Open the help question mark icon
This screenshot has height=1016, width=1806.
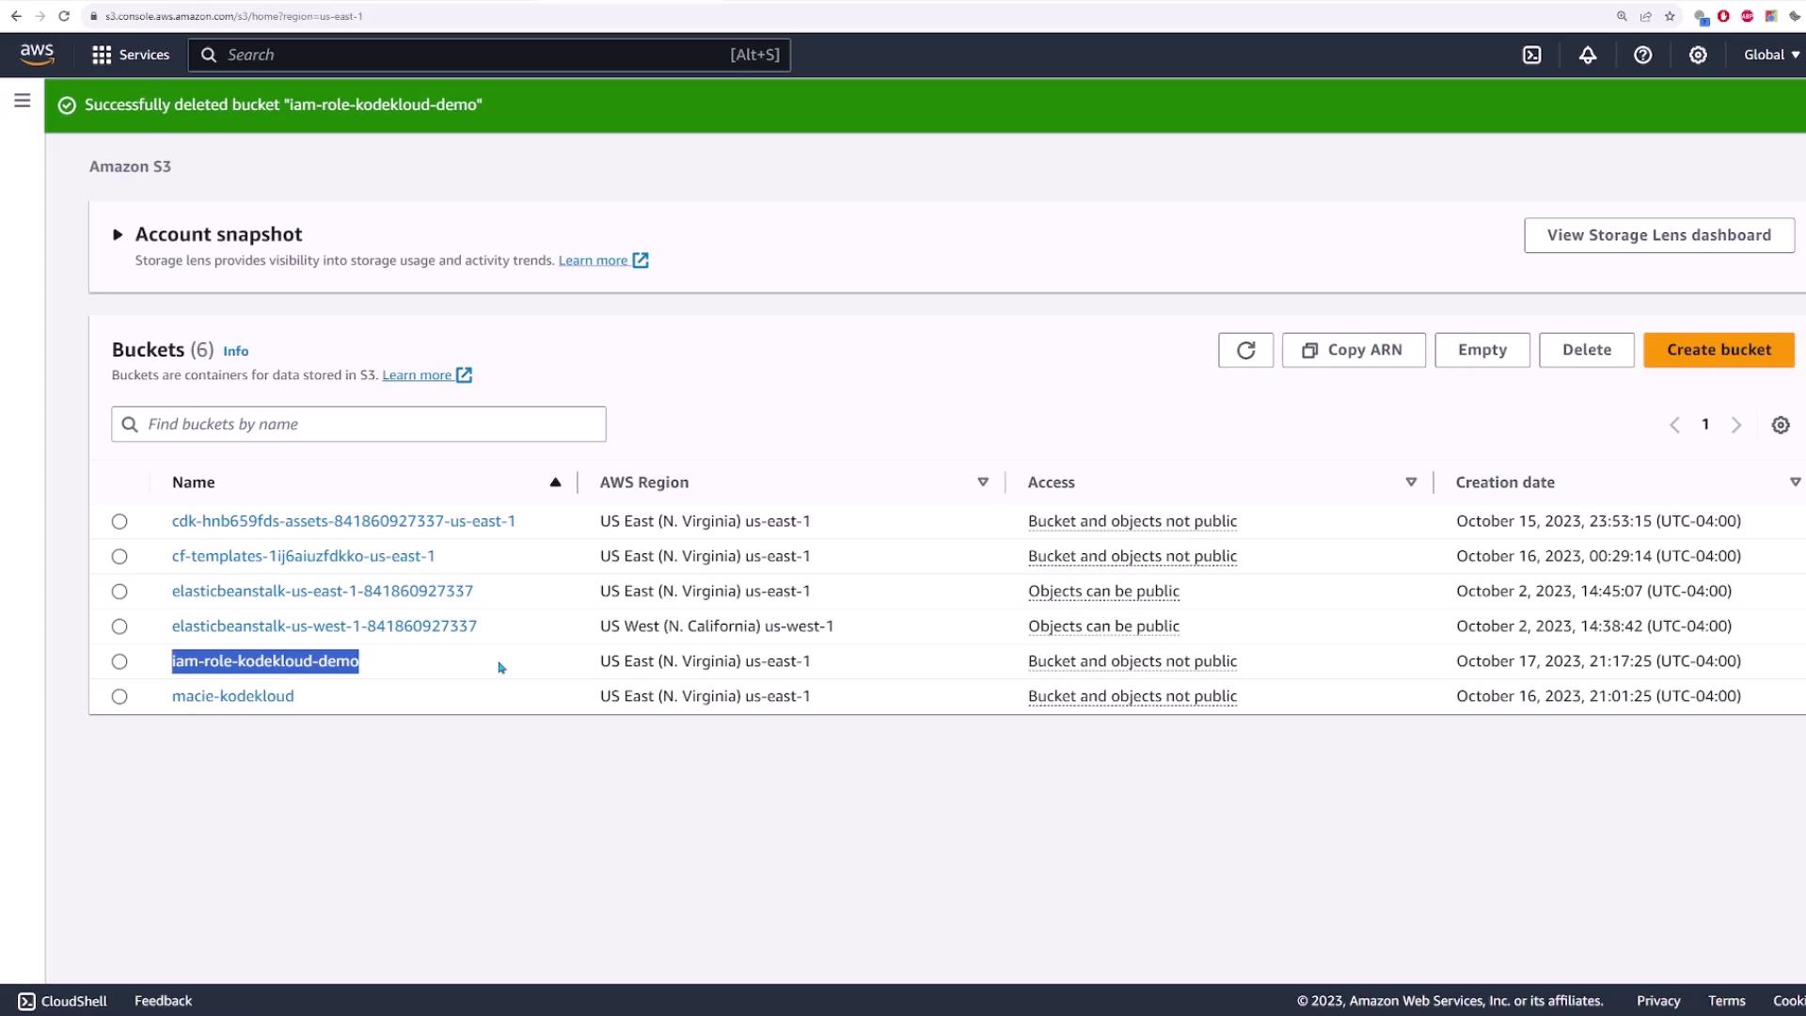[1642, 55]
